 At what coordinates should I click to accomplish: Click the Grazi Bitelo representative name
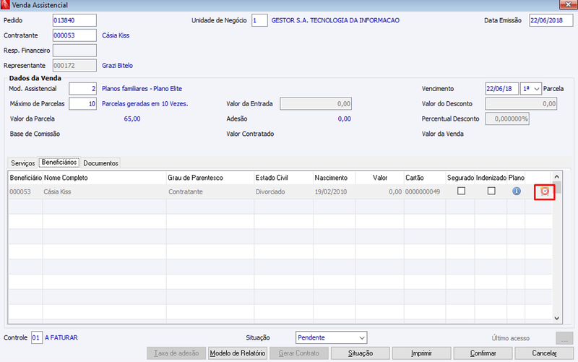[x=117, y=66]
